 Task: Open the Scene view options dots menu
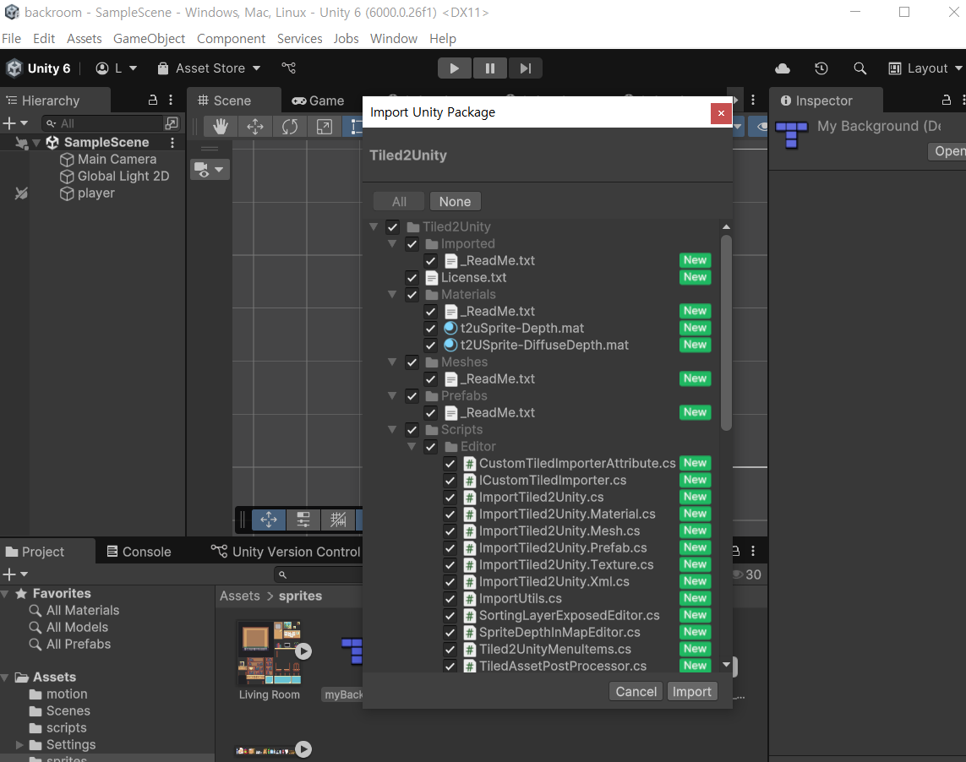[753, 100]
